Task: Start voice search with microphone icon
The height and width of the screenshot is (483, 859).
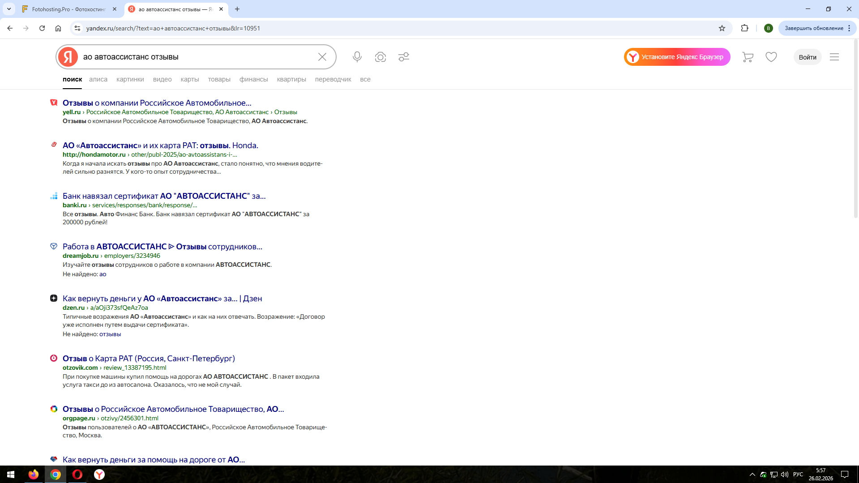Action: point(357,57)
